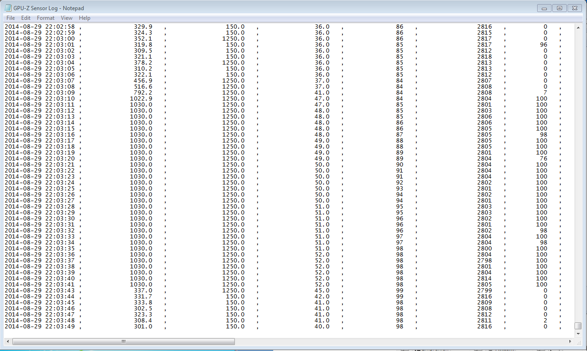Click the horizontal scrollbar left arrow

point(7,342)
